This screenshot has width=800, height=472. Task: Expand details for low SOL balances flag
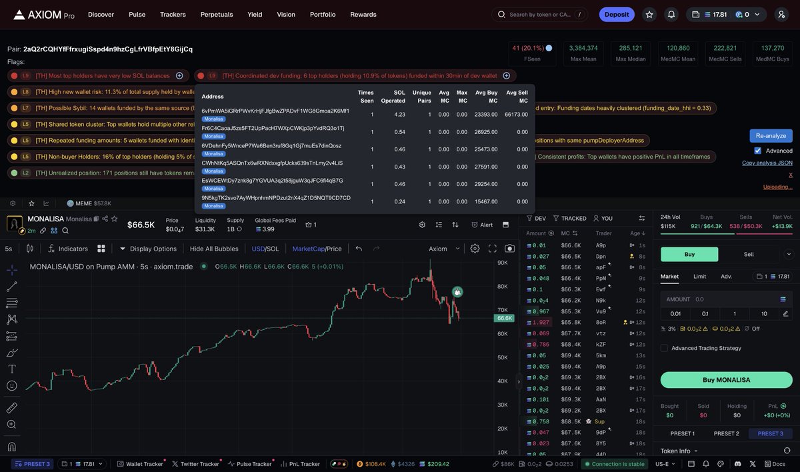point(179,76)
